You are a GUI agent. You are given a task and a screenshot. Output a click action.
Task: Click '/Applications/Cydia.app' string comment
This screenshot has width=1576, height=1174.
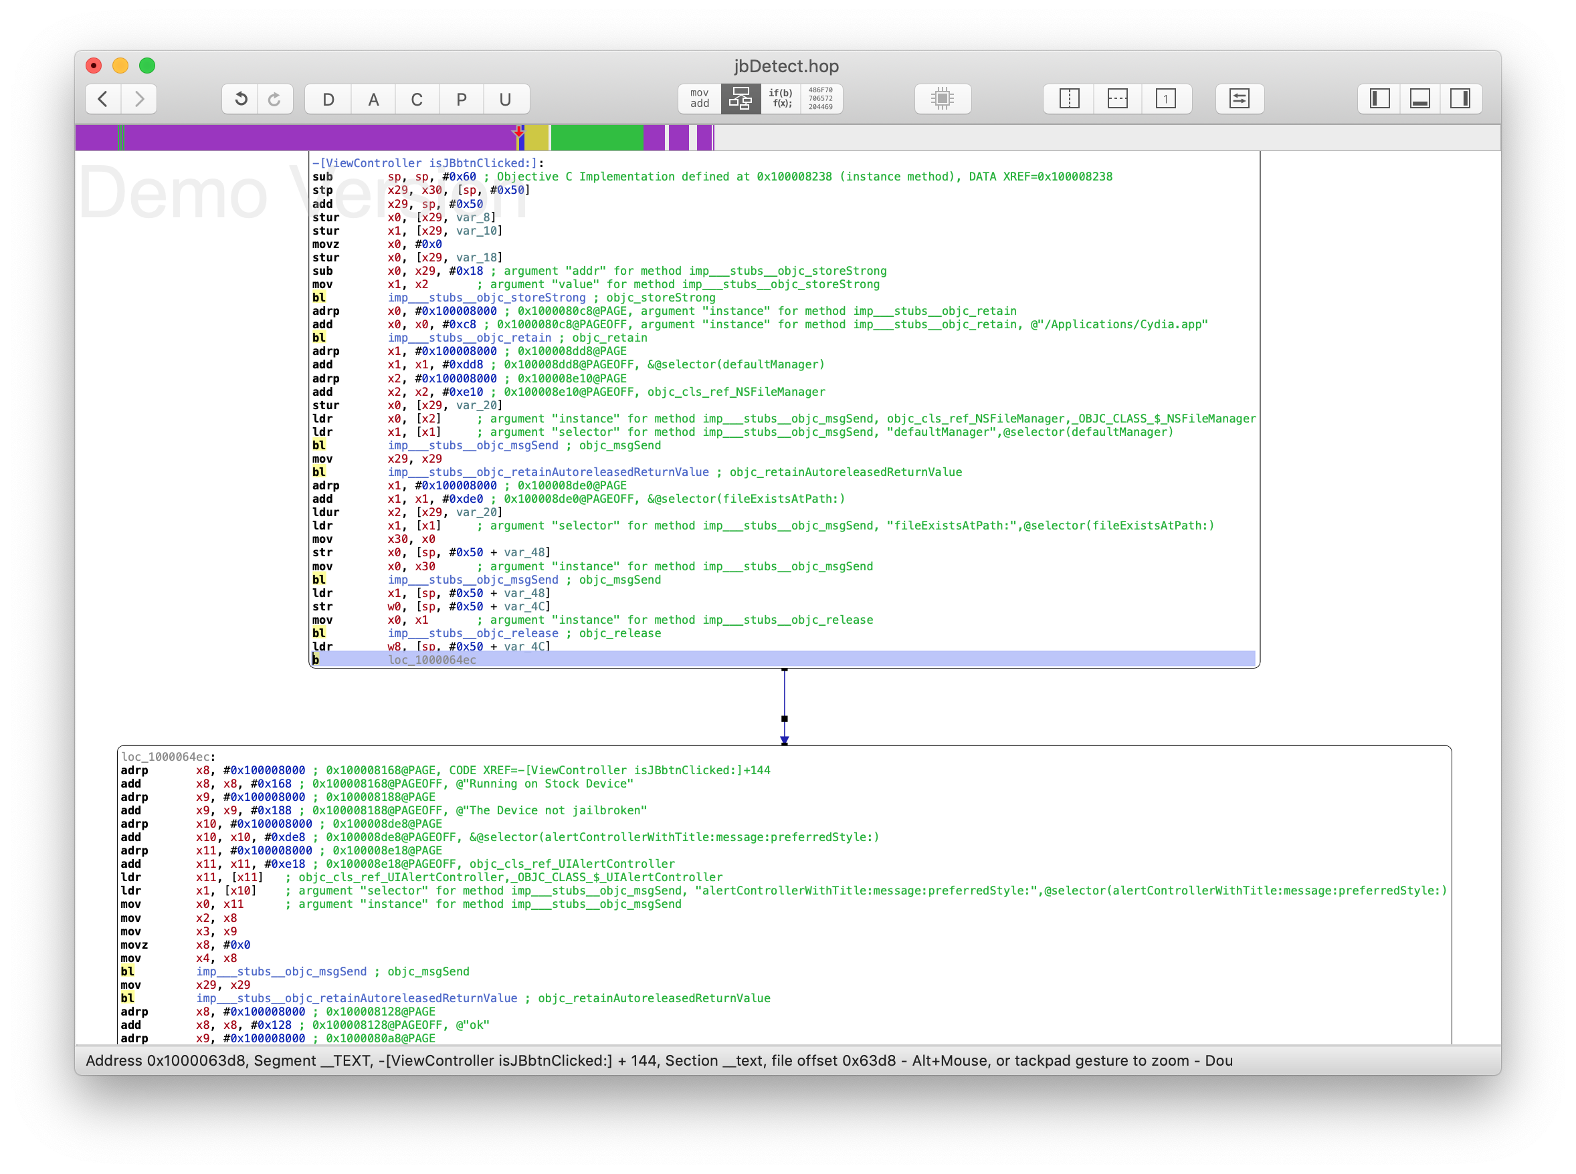(x=1120, y=324)
